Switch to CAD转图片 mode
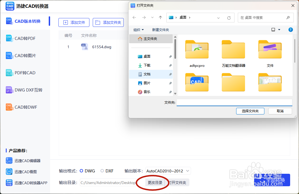This screenshot has width=299, height=194. click(25, 55)
